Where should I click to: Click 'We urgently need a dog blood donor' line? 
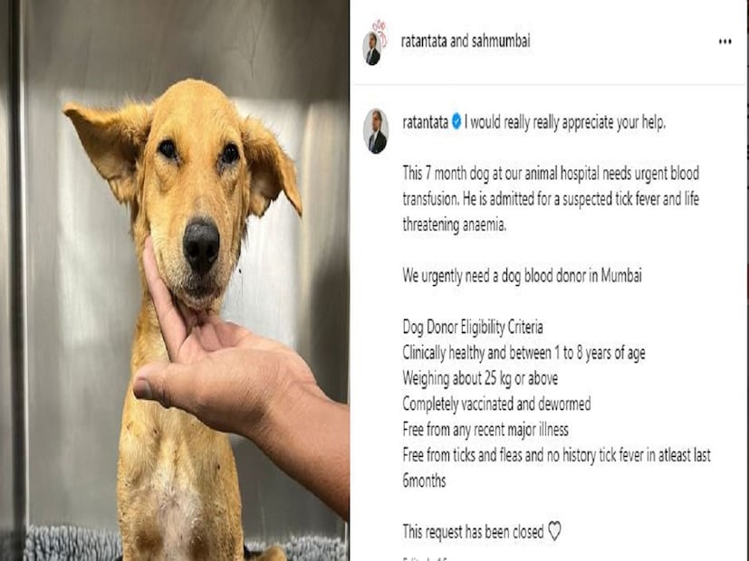pos(522,276)
